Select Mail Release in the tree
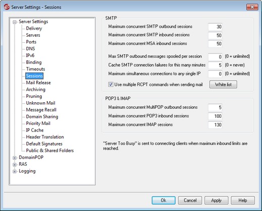Image resolution: width=262 pixels, height=211 pixels. (38, 83)
